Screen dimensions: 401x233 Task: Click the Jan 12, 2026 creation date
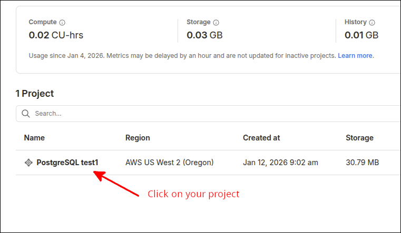(280, 163)
